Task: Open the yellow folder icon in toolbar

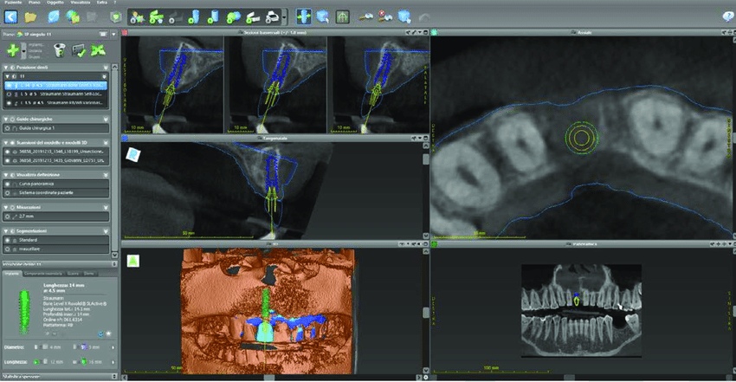Action: pos(31,16)
